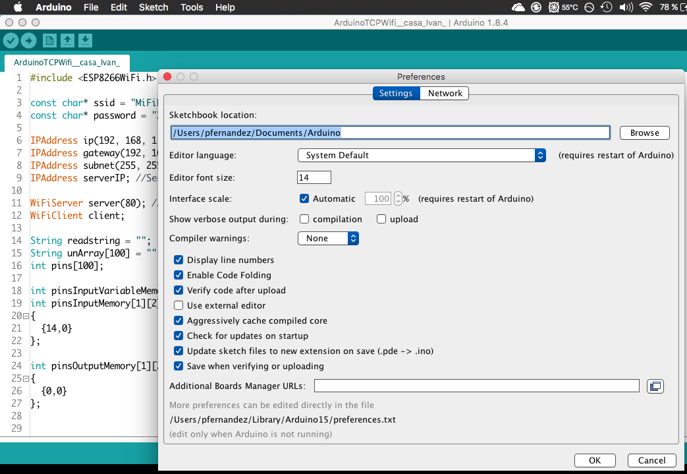Viewport: 687px width, 474px height.
Task: Open the Sketch menu
Action: click(x=153, y=7)
